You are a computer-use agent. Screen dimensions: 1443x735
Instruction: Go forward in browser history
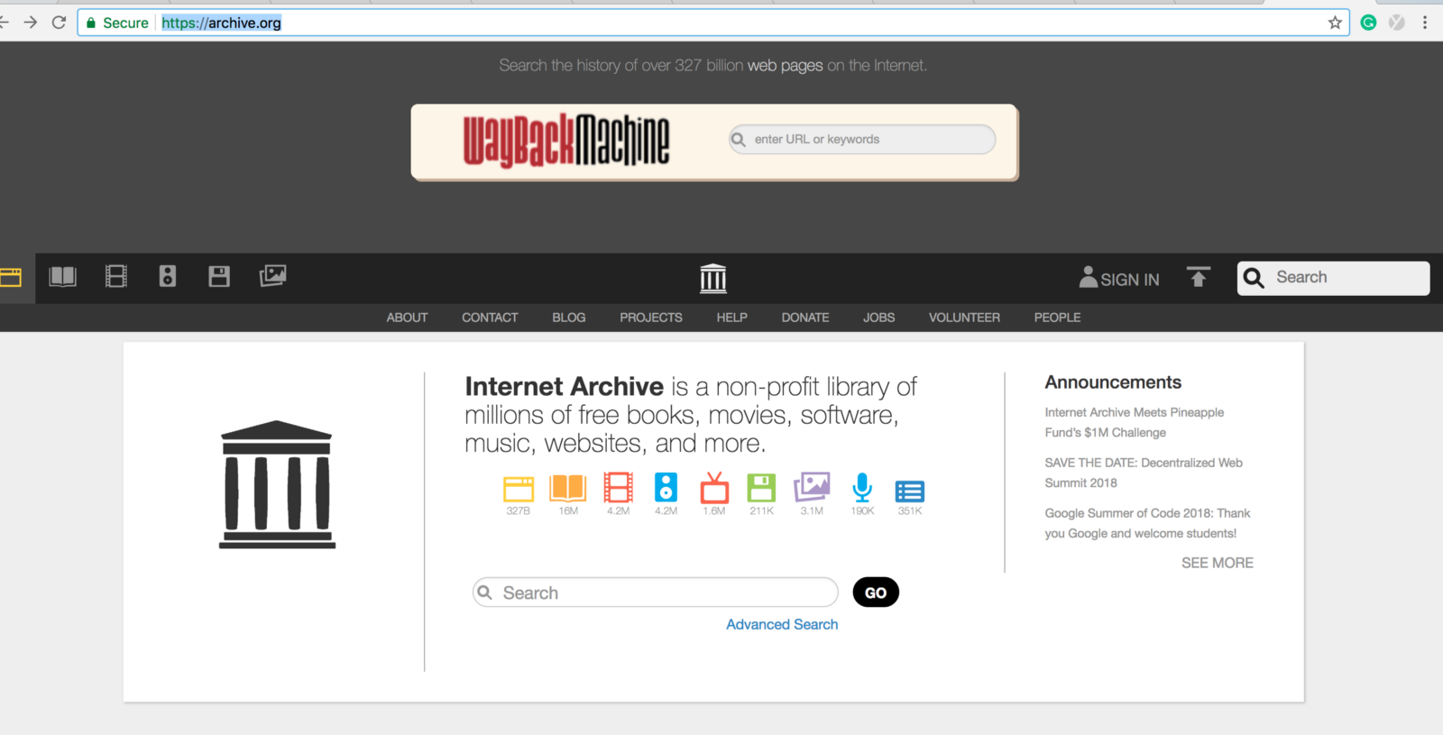click(x=31, y=23)
